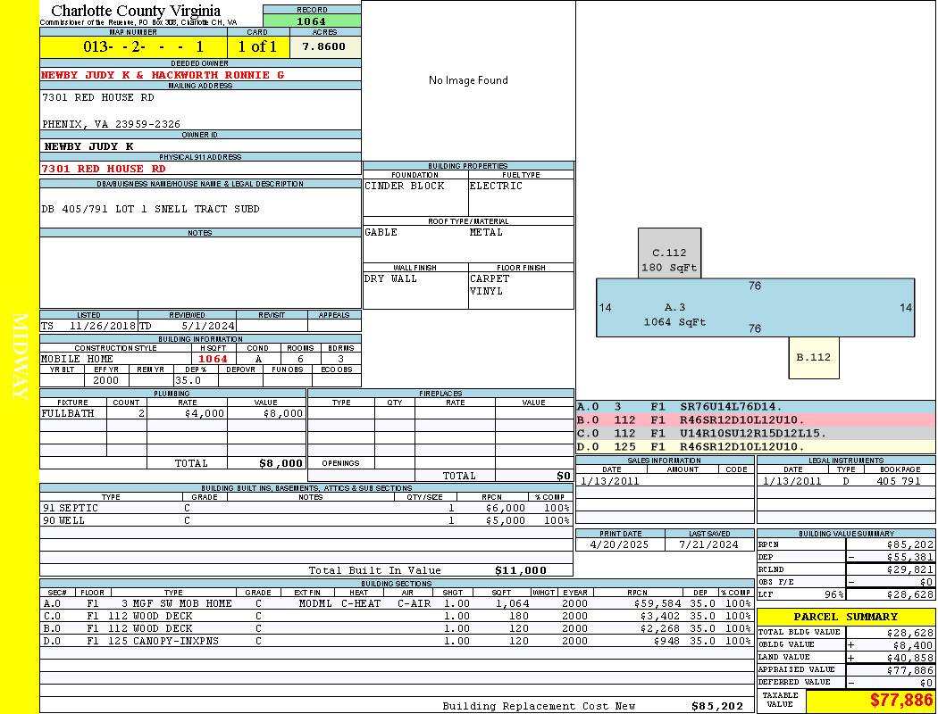Screen dimensions: 938x714
Task: Select the Map Number field
Action: [133, 46]
